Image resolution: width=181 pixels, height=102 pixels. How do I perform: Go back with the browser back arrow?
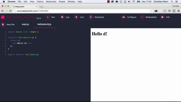(x=3, y=11)
